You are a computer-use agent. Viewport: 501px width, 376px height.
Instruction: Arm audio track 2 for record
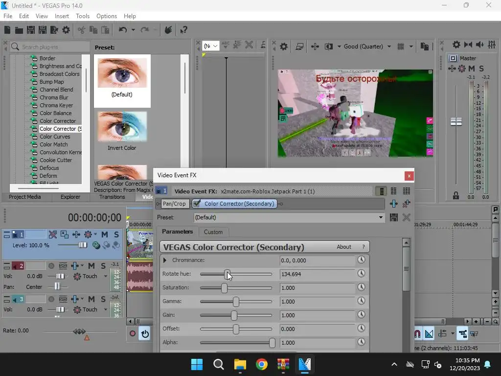coord(51,266)
